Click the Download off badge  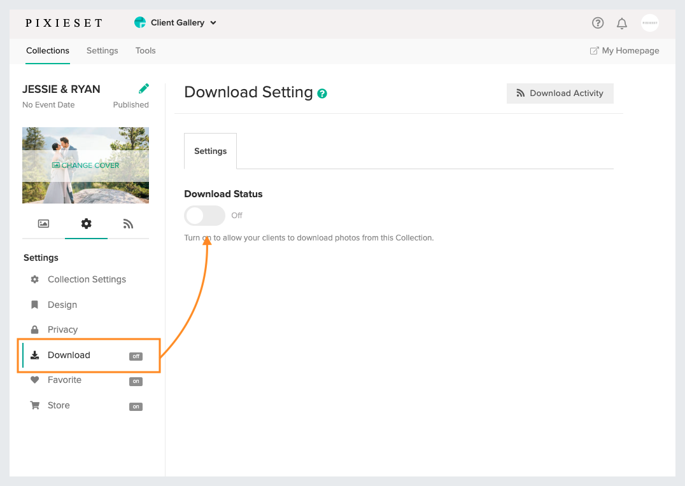point(136,356)
